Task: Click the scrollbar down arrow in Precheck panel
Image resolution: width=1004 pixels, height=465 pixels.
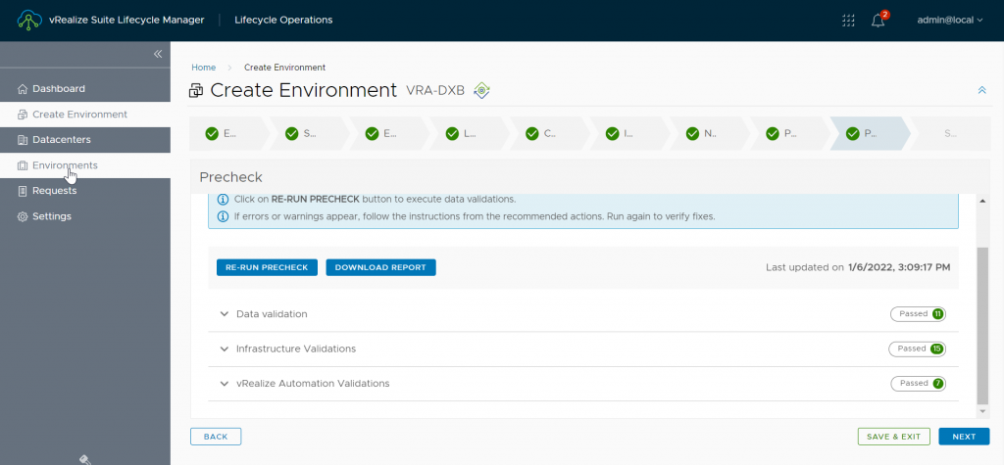Action: tap(982, 410)
